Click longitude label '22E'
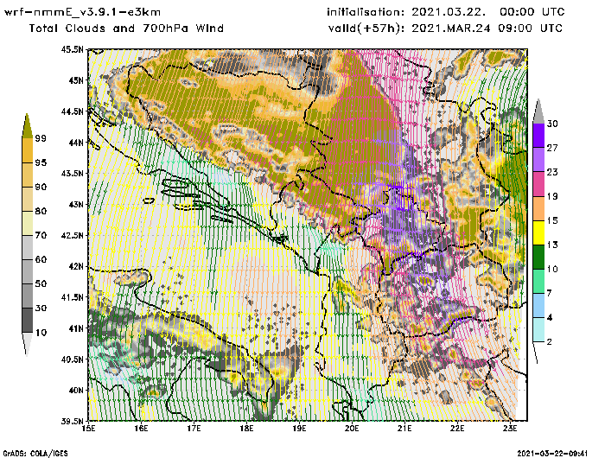The image size is (605, 458). [x=457, y=429]
